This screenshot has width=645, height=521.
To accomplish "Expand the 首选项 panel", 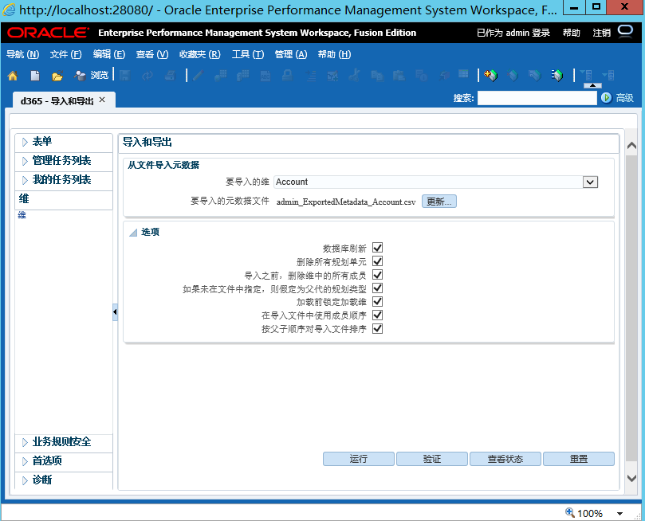I will [x=25, y=461].
